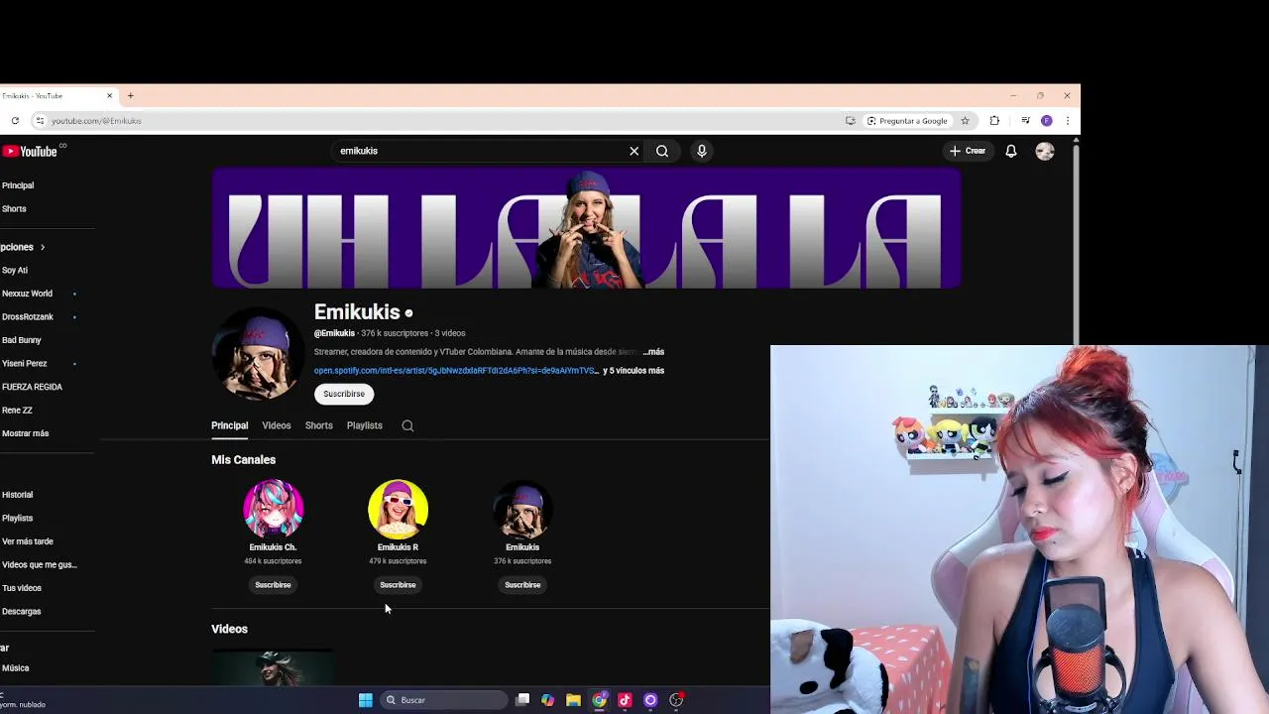
Task: Open File Explorer from the taskbar
Action: click(573, 700)
